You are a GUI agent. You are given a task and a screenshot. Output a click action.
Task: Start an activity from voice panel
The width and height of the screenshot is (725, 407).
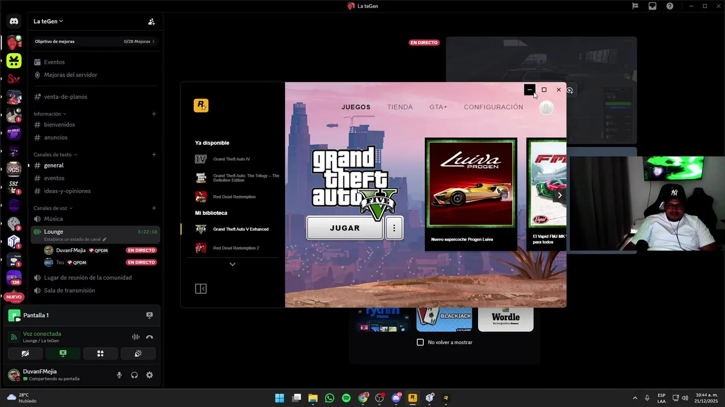click(100, 353)
